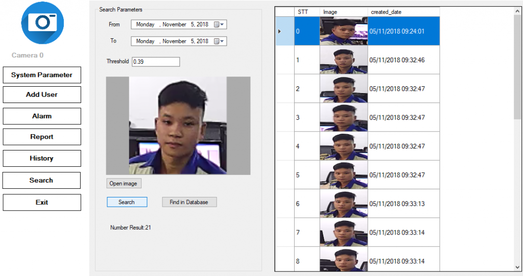Viewport: 523px width, 276px height.
Task: Sort by the created_date column header
Action: [x=403, y=12]
